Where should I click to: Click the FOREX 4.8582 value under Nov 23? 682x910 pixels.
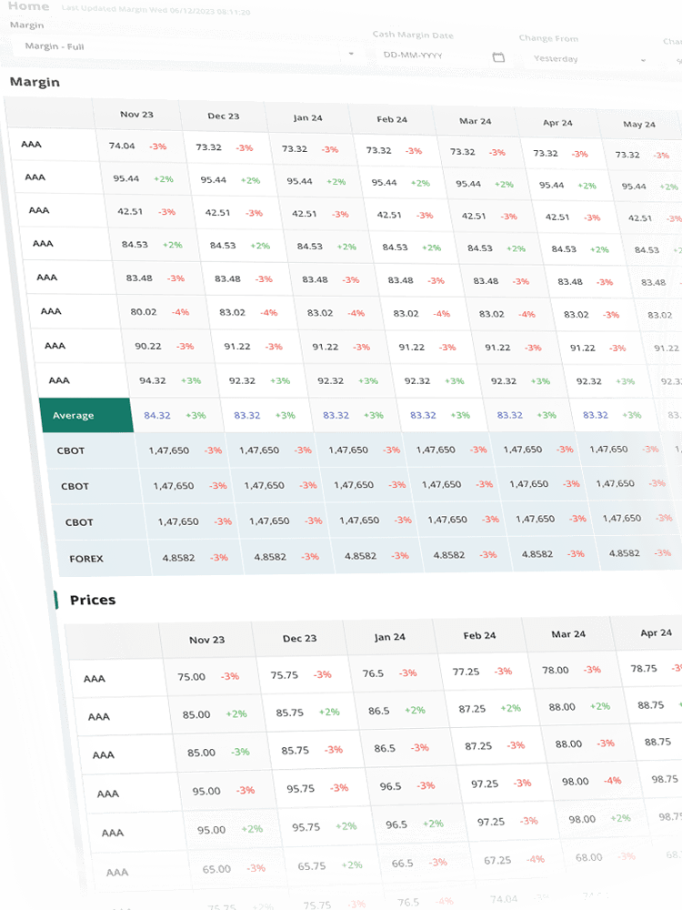[180, 557]
